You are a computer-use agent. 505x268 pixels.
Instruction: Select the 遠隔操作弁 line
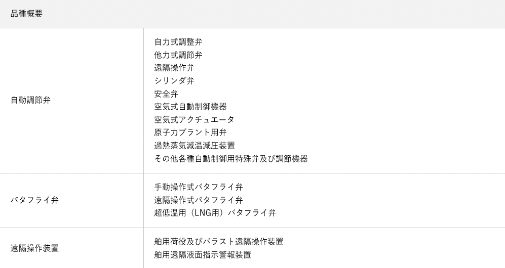[174, 68]
